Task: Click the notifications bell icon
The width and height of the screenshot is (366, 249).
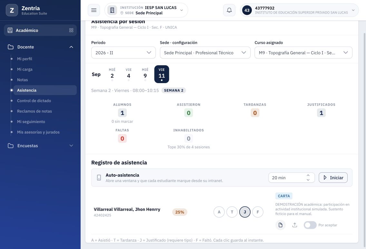Action: [229, 10]
